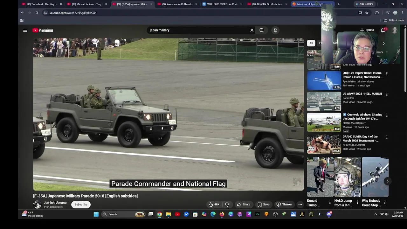
Task: Open GRAND SUMO Day 4 thumbnail
Action: tap(324, 144)
